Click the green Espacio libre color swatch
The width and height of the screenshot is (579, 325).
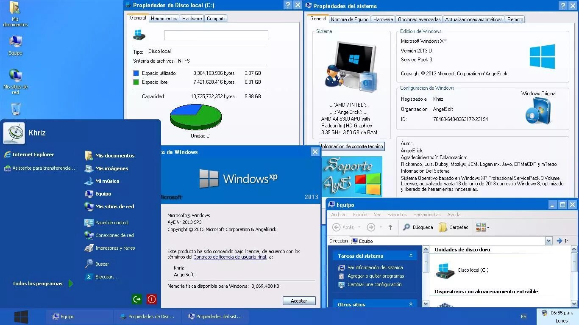coord(136,82)
